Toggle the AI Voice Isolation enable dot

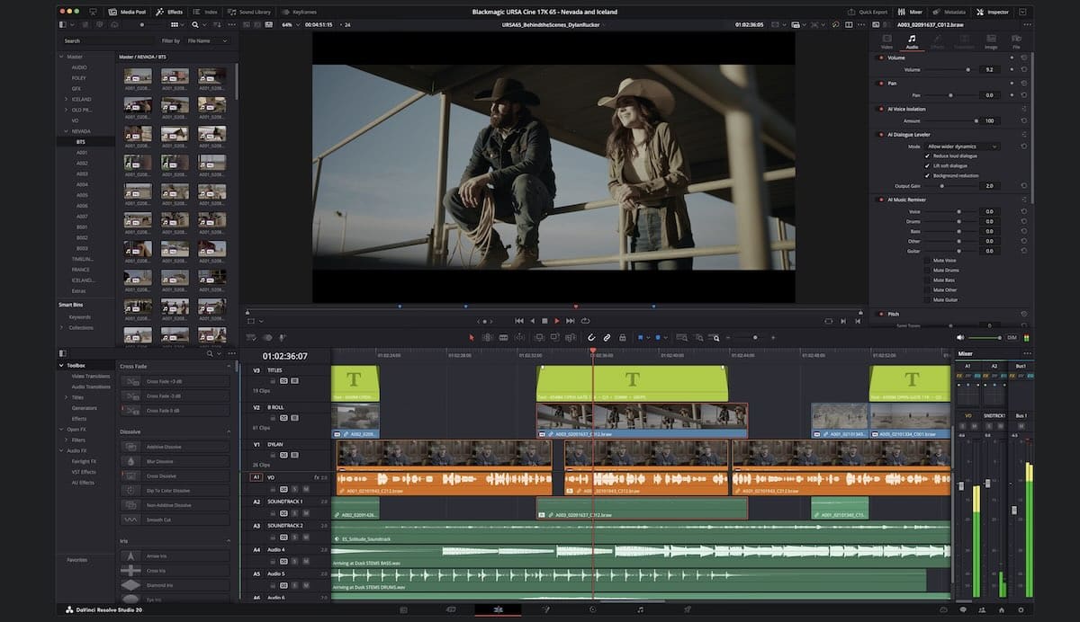tap(880, 109)
